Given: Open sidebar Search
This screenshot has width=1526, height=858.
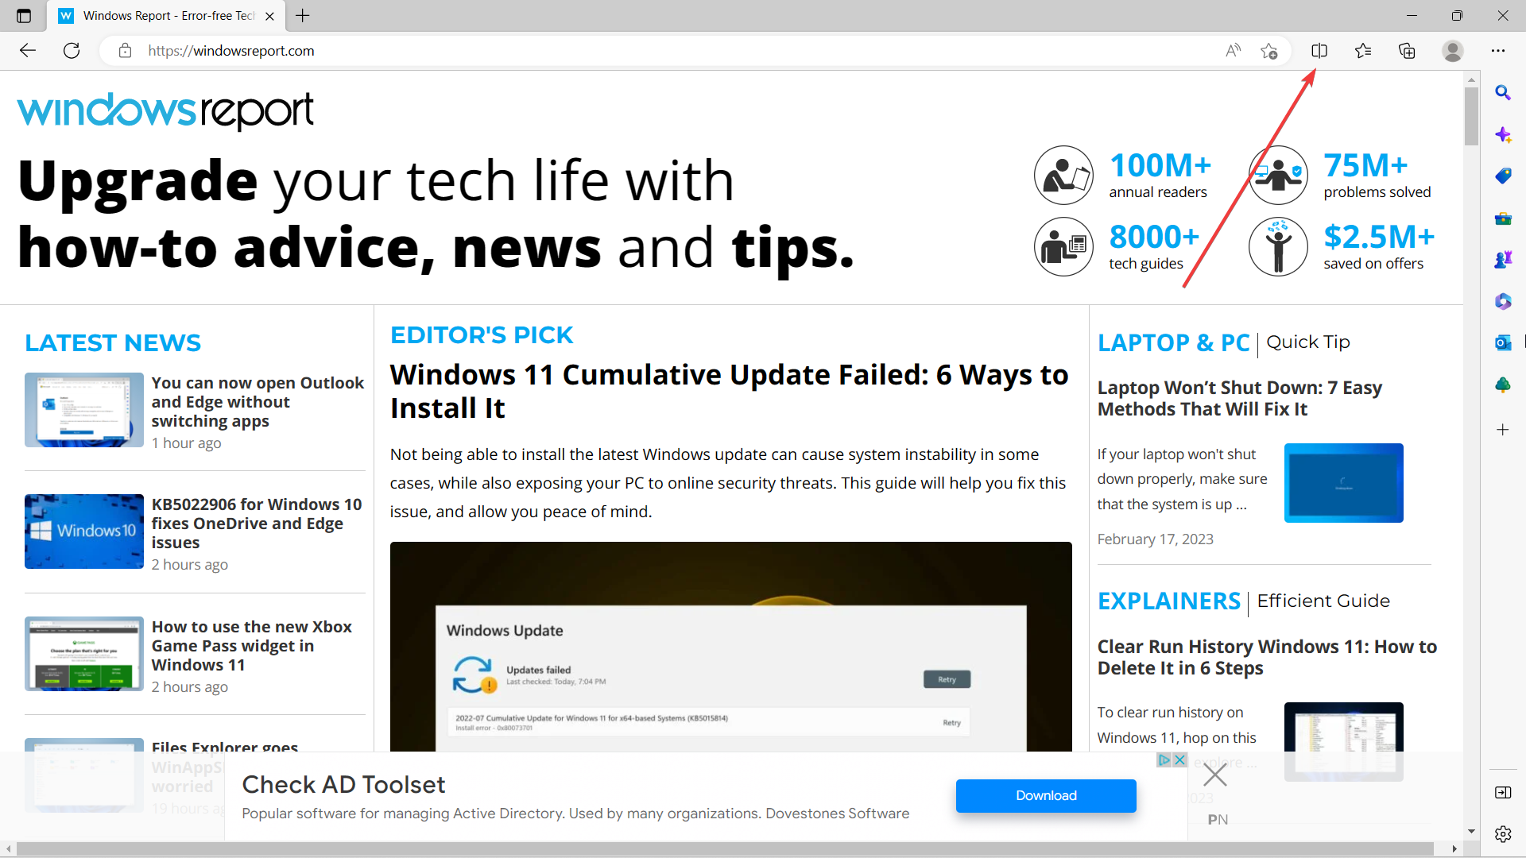Looking at the screenshot, I should (x=1503, y=93).
